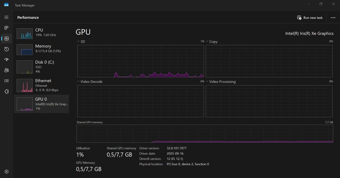Select Ethernet in the performance list
The width and height of the screenshot is (340, 178).
(x=41, y=85)
